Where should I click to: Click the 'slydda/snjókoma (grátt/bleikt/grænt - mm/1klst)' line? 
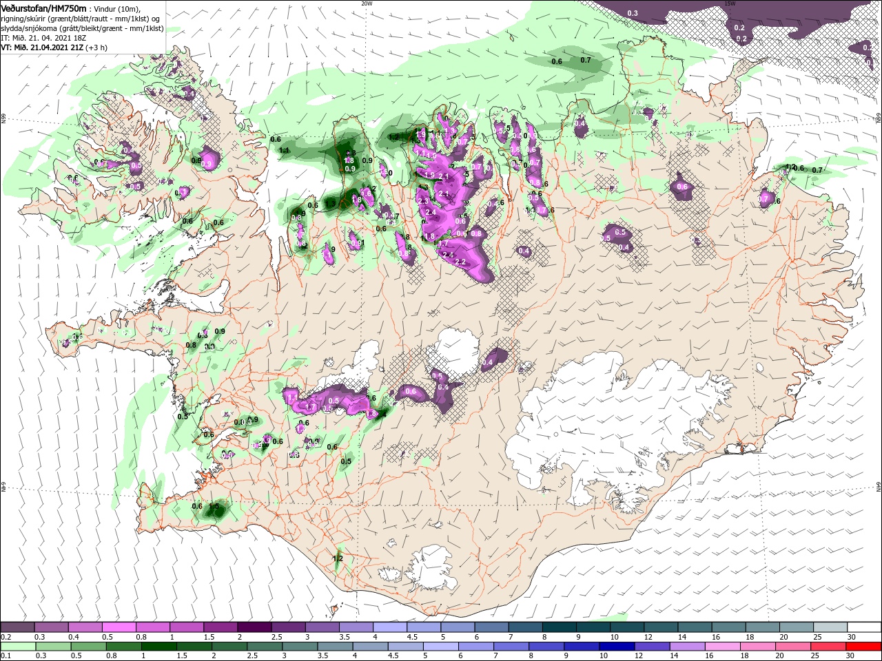click(81, 28)
